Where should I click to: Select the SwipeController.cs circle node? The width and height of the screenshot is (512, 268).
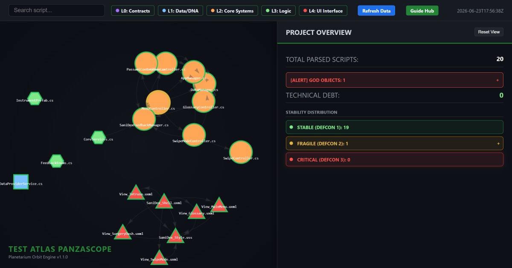pos(241,152)
